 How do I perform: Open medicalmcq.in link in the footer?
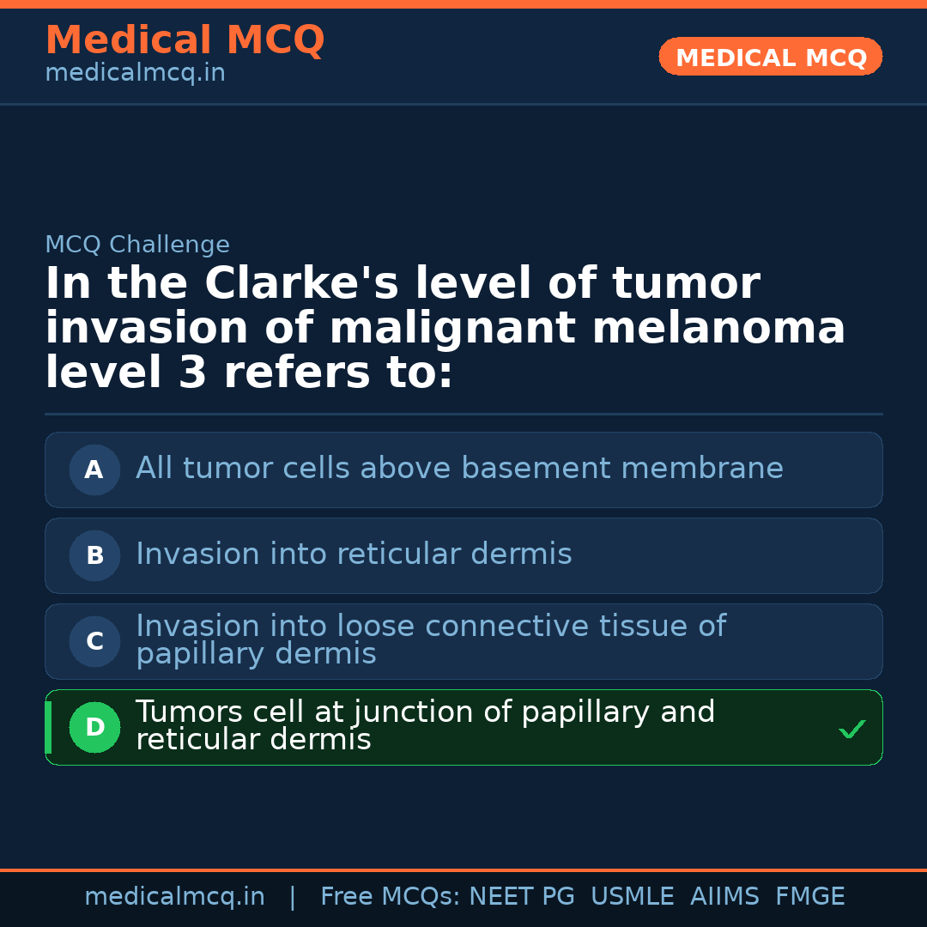(x=174, y=897)
